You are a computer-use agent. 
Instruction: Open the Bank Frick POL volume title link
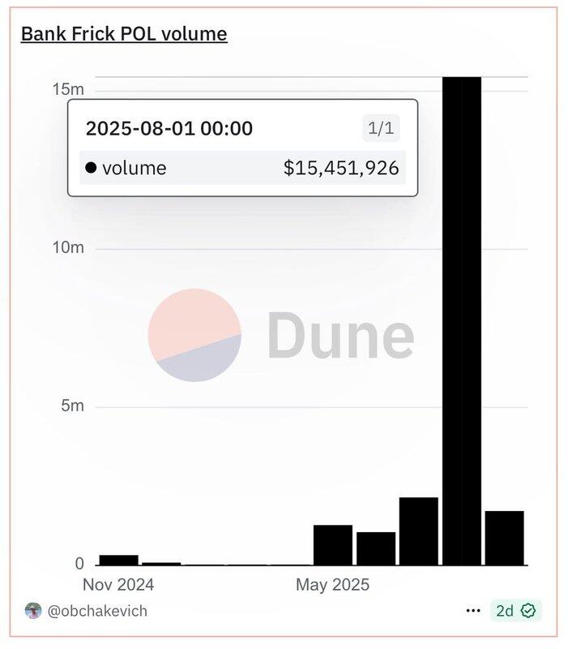(x=124, y=34)
